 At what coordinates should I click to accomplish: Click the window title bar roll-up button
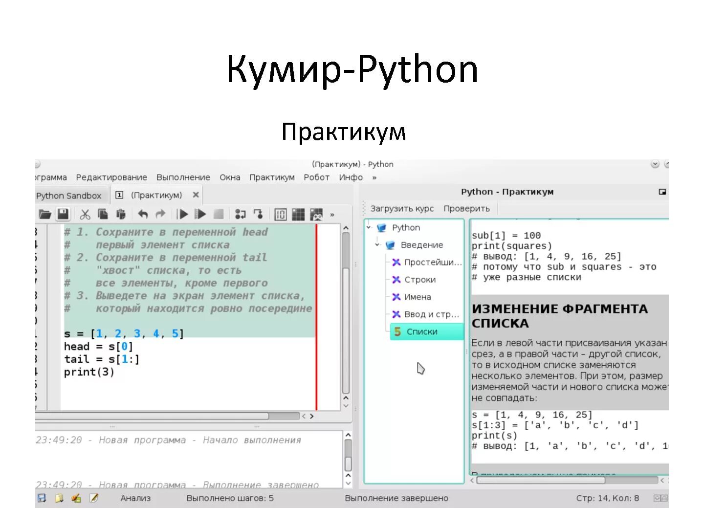click(655, 164)
